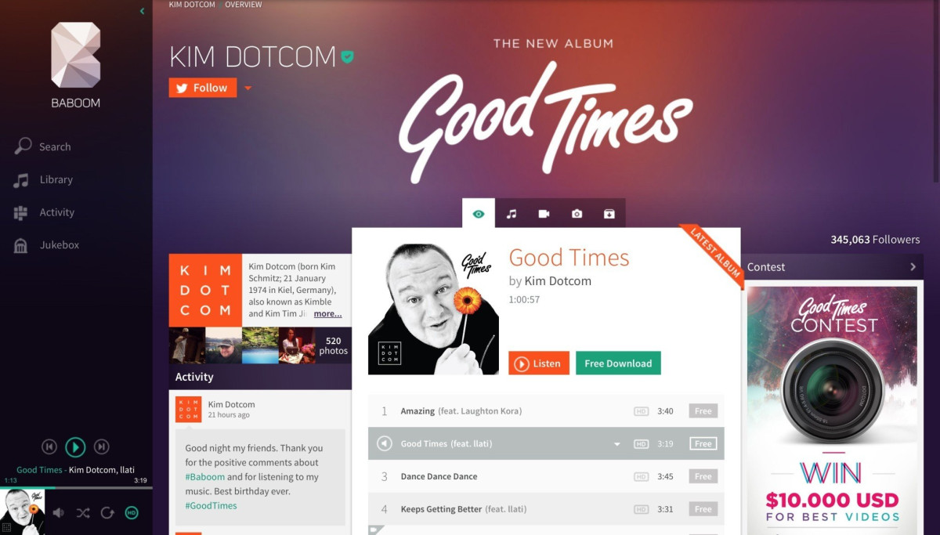Expand Good Times track options arrow
The width and height of the screenshot is (940, 535).
coord(617,444)
